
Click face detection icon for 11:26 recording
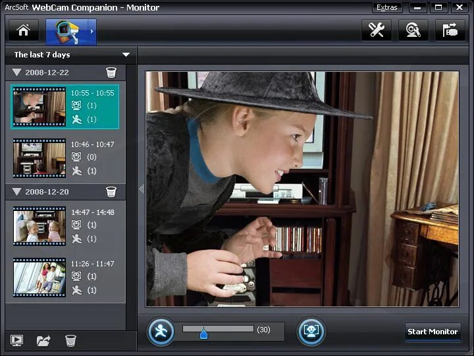point(76,276)
